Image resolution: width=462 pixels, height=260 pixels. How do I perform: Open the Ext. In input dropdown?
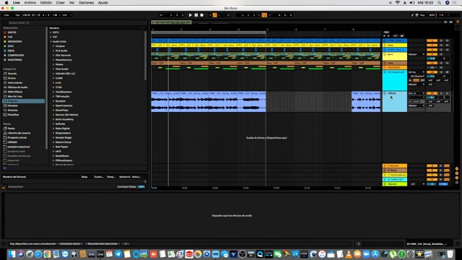tap(417, 93)
